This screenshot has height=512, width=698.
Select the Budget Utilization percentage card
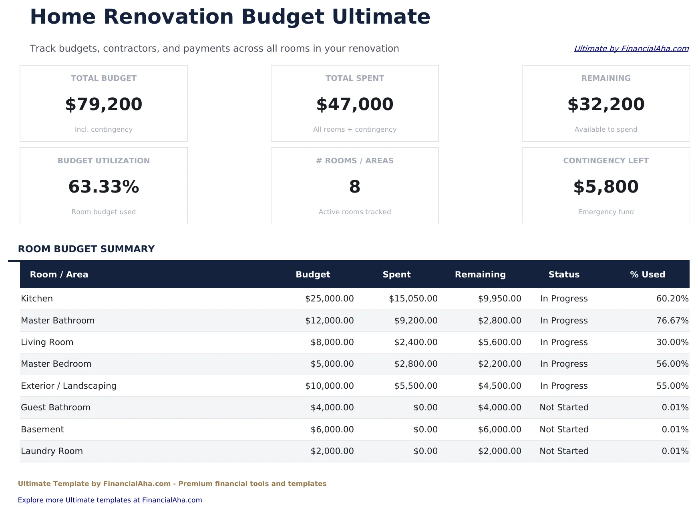coord(103,185)
